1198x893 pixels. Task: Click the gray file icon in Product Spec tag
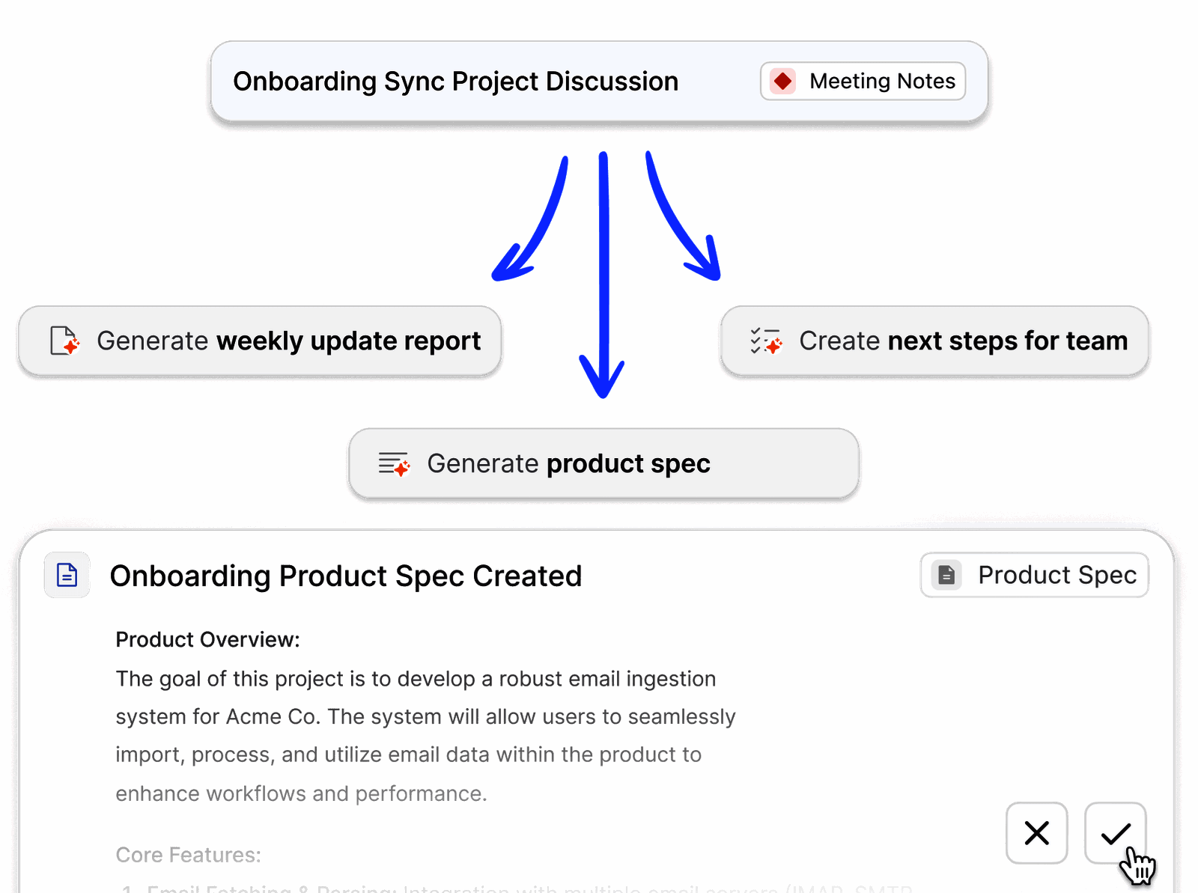946,575
